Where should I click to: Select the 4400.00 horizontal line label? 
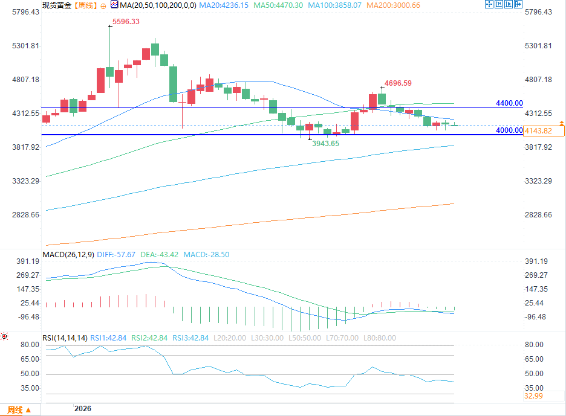coord(509,103)
